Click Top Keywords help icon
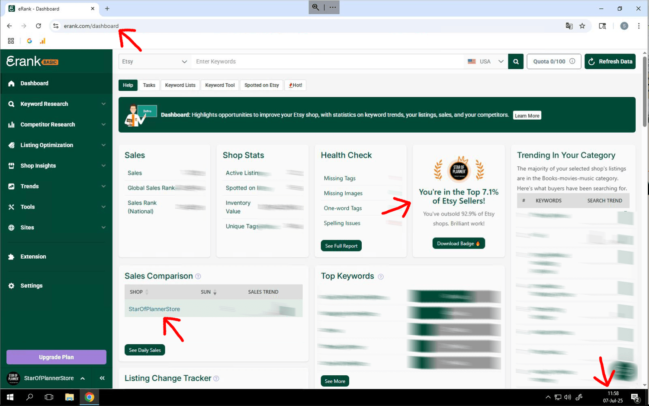The image size is (649, 406). click(381, 277)
